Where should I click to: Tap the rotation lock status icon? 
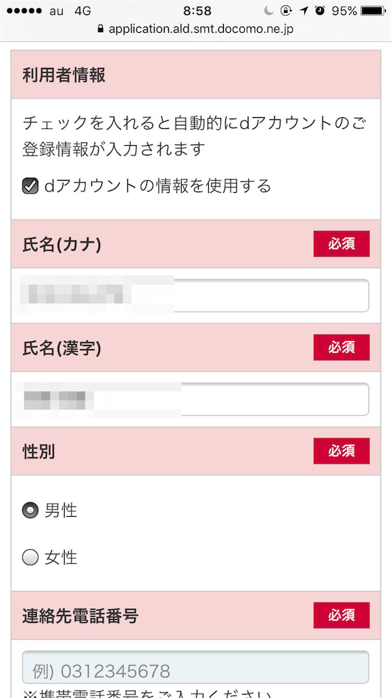coord(287,11)
